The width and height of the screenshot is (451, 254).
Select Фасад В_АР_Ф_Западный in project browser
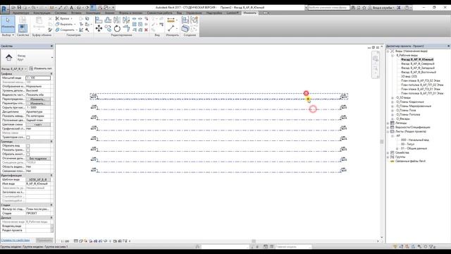418,68
